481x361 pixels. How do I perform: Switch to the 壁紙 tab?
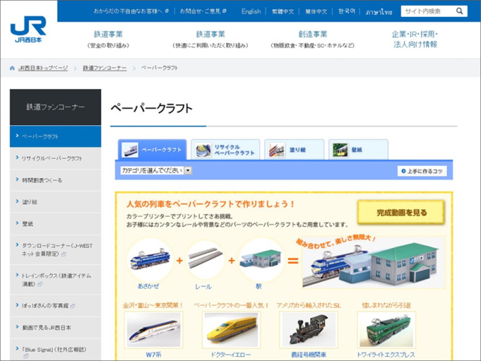[358, 150]
